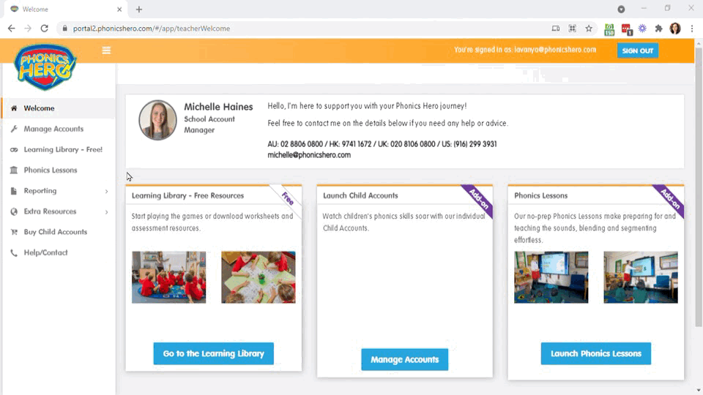Click classroom children raising hands photo
This screenshot has height=395, width=703.
pos(168,277)
